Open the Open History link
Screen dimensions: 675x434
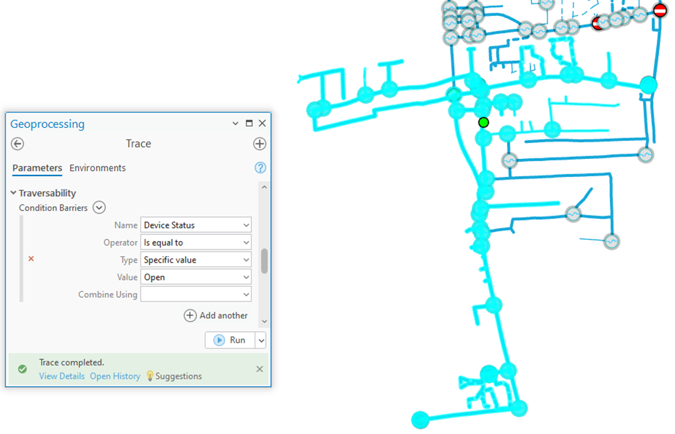[x=115, y=376]
